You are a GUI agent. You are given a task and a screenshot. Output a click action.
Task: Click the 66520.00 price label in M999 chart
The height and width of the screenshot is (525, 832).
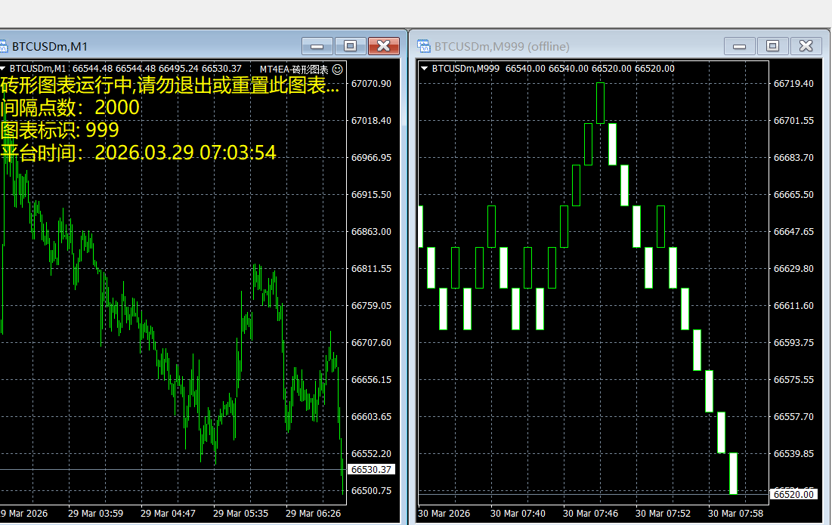click(x=793, y=494)
